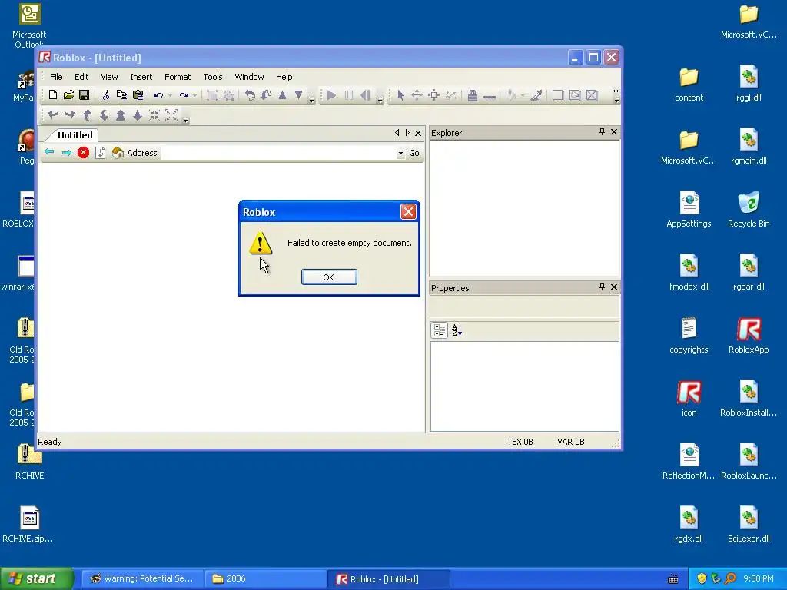Open the Format menu
Screen dimensions: 787x590
tap(178, 77)
